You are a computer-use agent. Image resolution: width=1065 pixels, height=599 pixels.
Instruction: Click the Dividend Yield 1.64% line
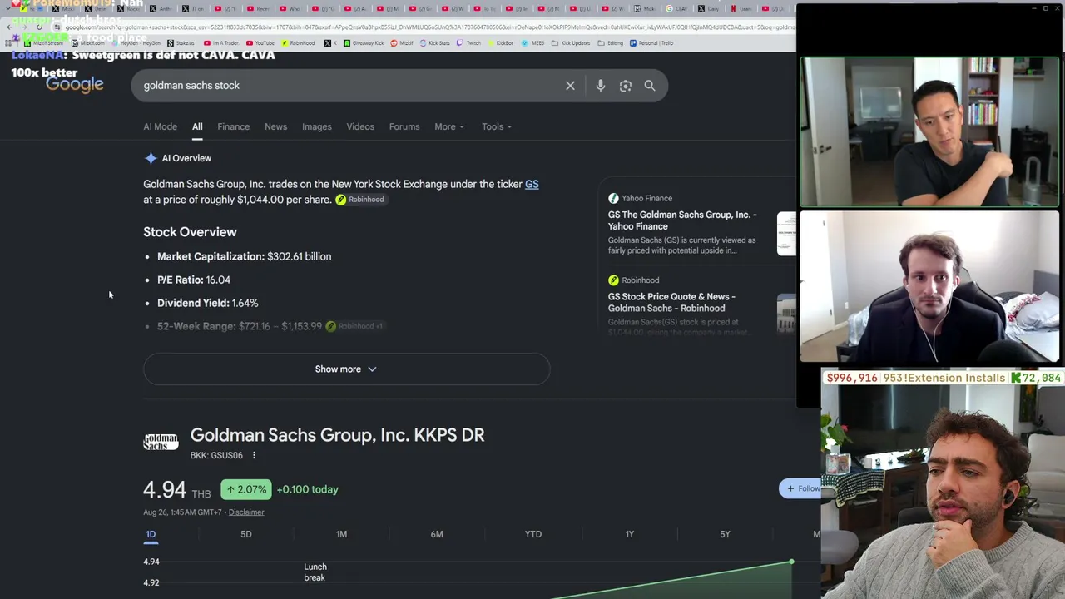[x=208, y=303]
